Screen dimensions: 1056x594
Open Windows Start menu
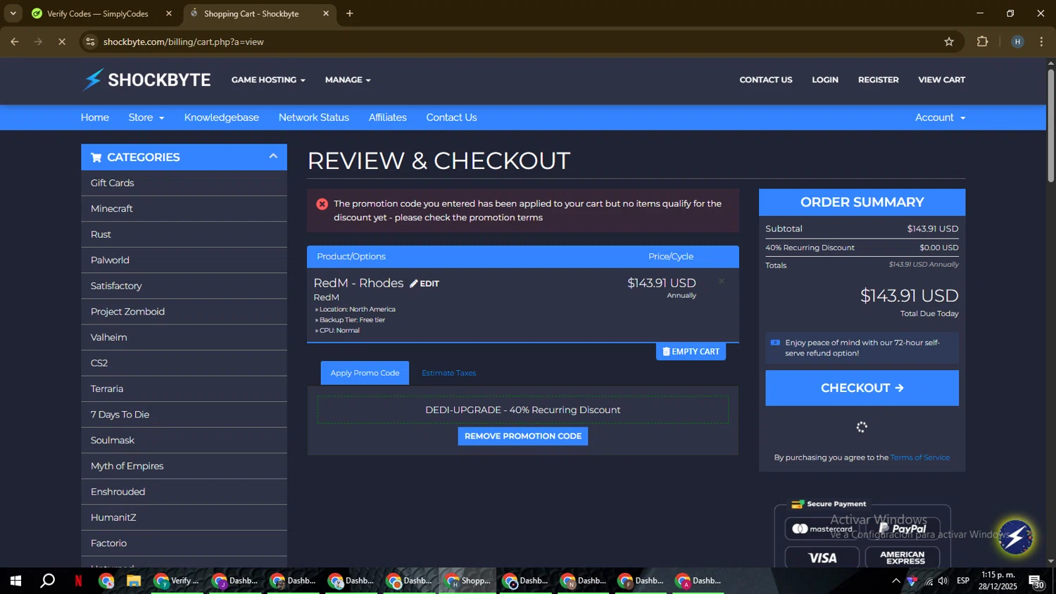point(15,581)
